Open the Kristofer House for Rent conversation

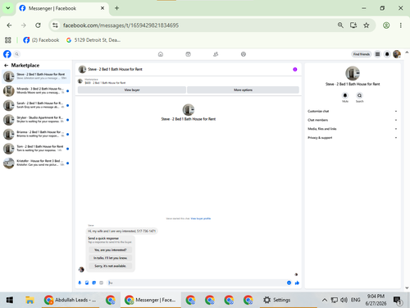[36, 163]
